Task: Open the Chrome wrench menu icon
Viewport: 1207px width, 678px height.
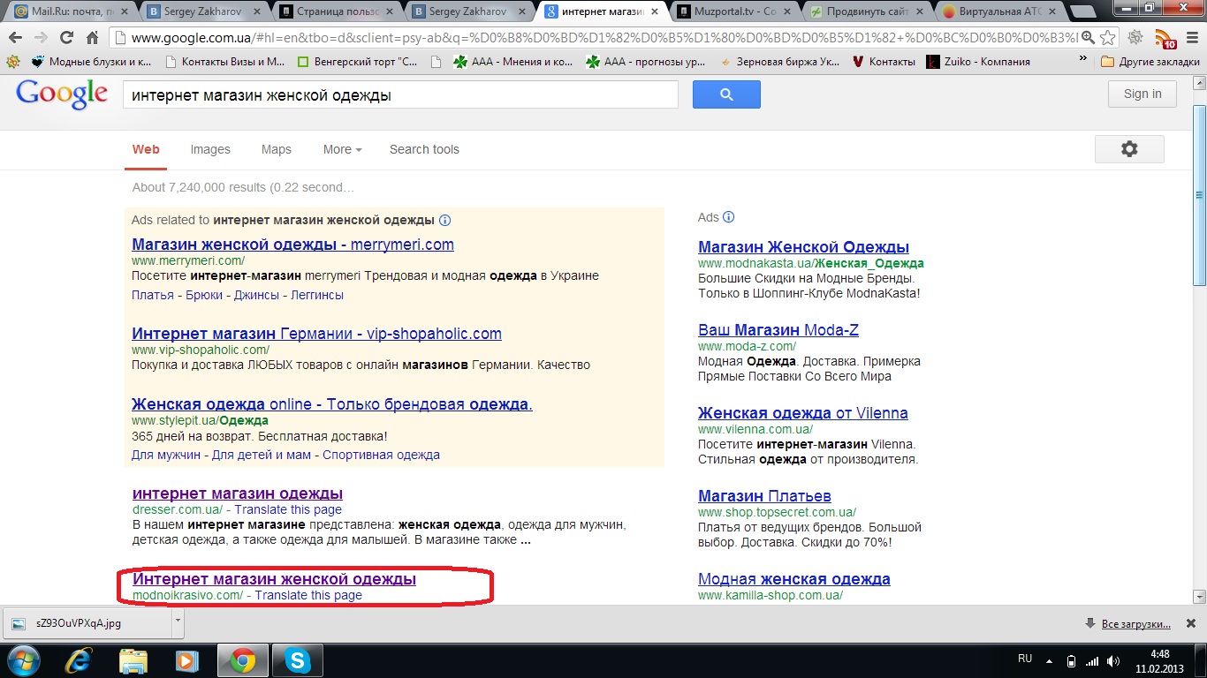Action: (1190, 38)
